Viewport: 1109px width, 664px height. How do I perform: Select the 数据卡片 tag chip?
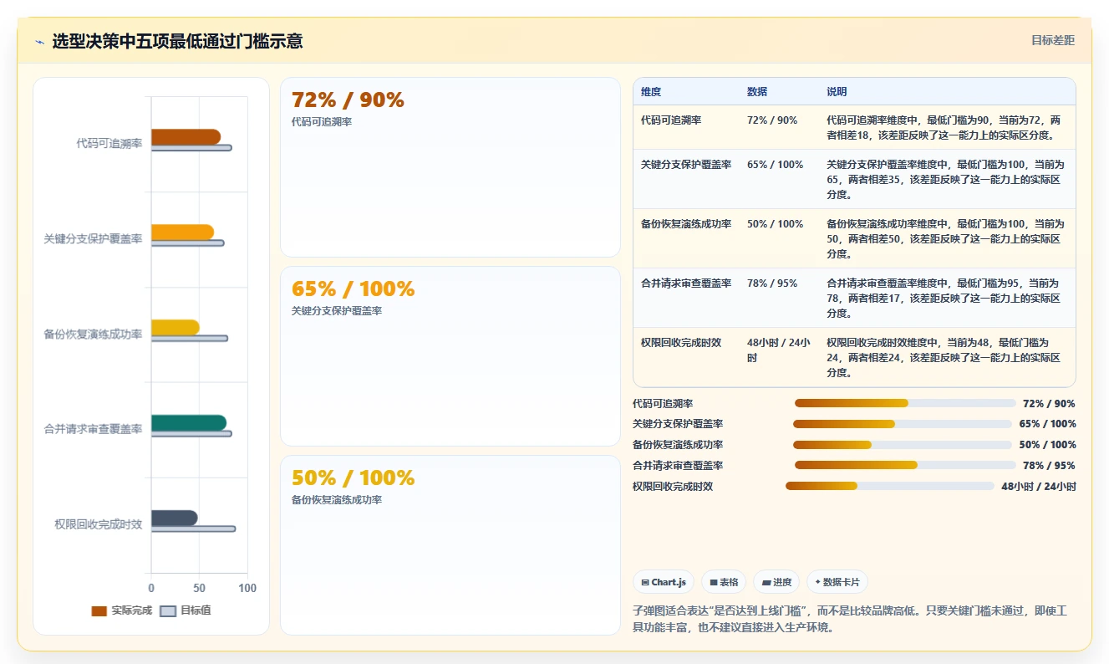[x=837, y=582]
